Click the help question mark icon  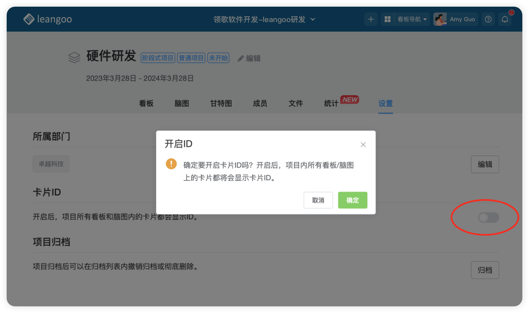tap(488, 19)
